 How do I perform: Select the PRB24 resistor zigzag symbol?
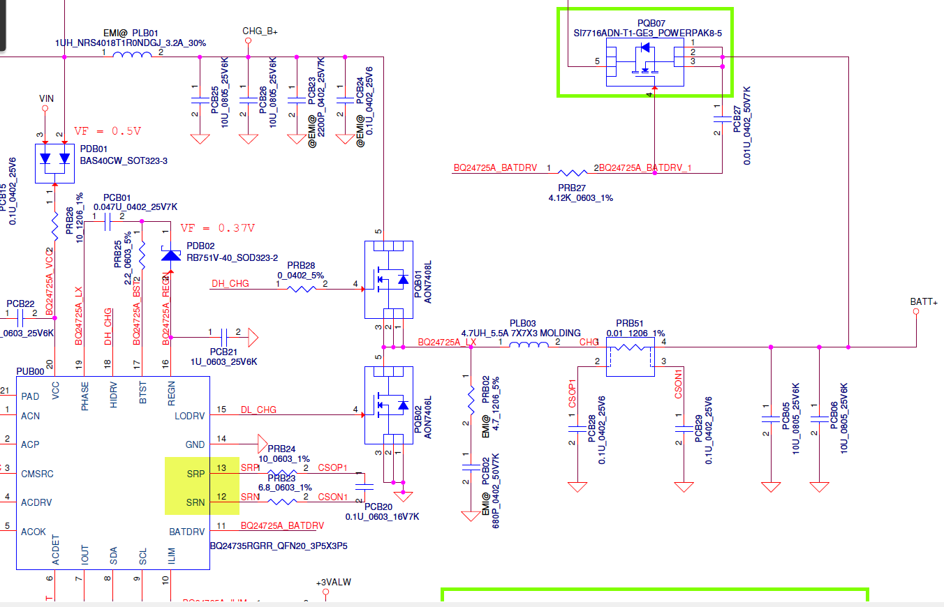(283, 473)
